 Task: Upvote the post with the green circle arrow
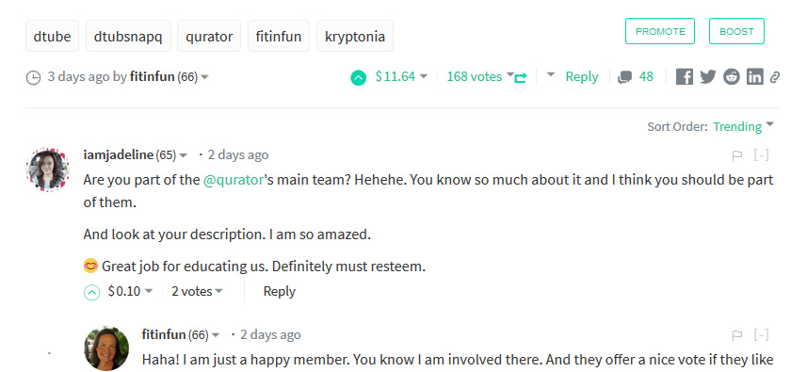click(358, 77)
